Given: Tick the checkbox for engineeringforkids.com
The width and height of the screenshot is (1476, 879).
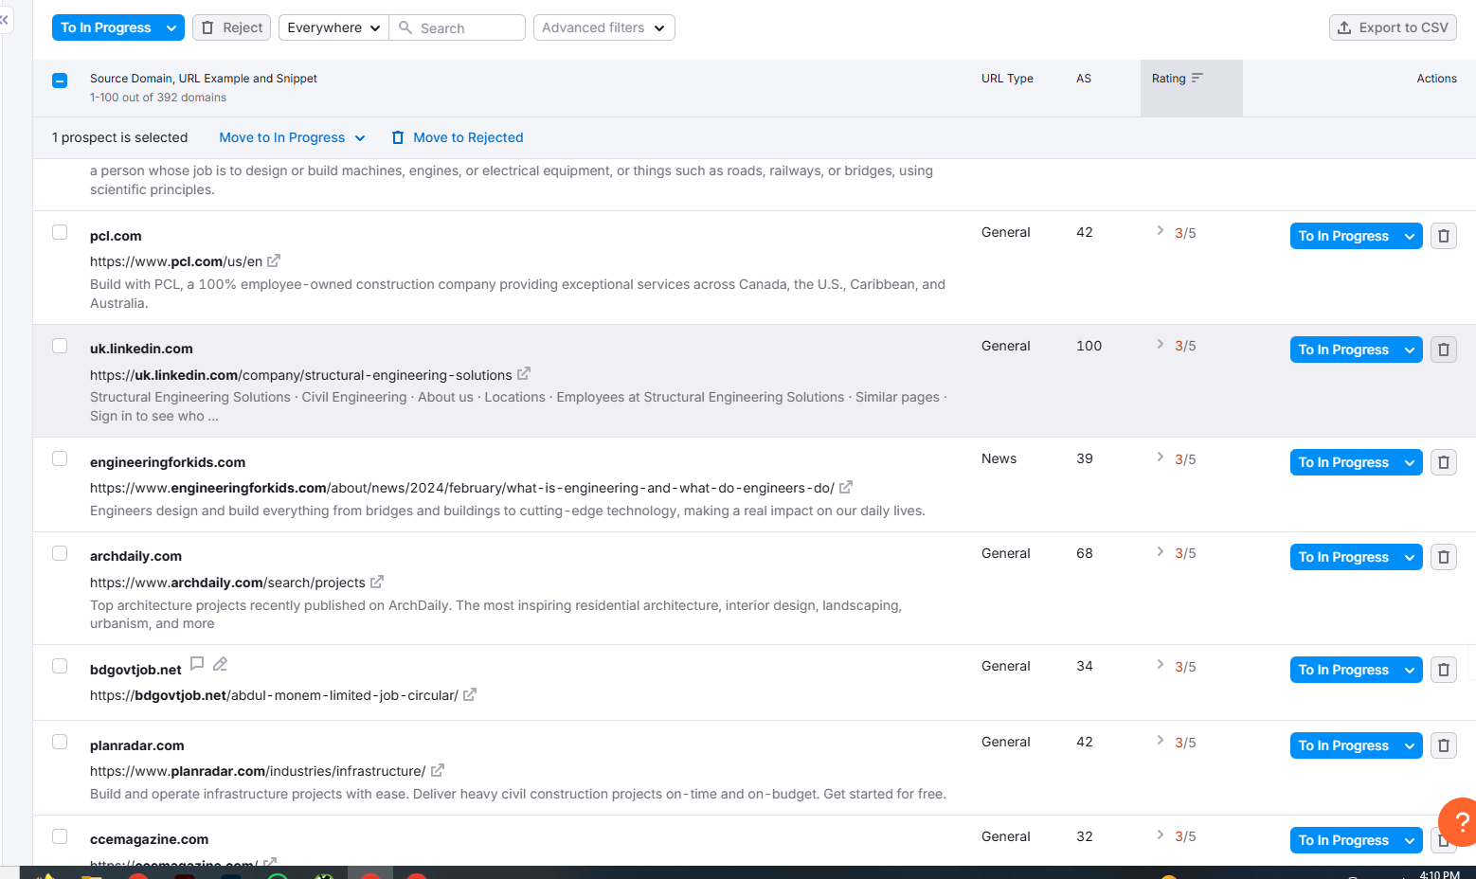Looking at the screenshot, I should (x=60, y=458).
